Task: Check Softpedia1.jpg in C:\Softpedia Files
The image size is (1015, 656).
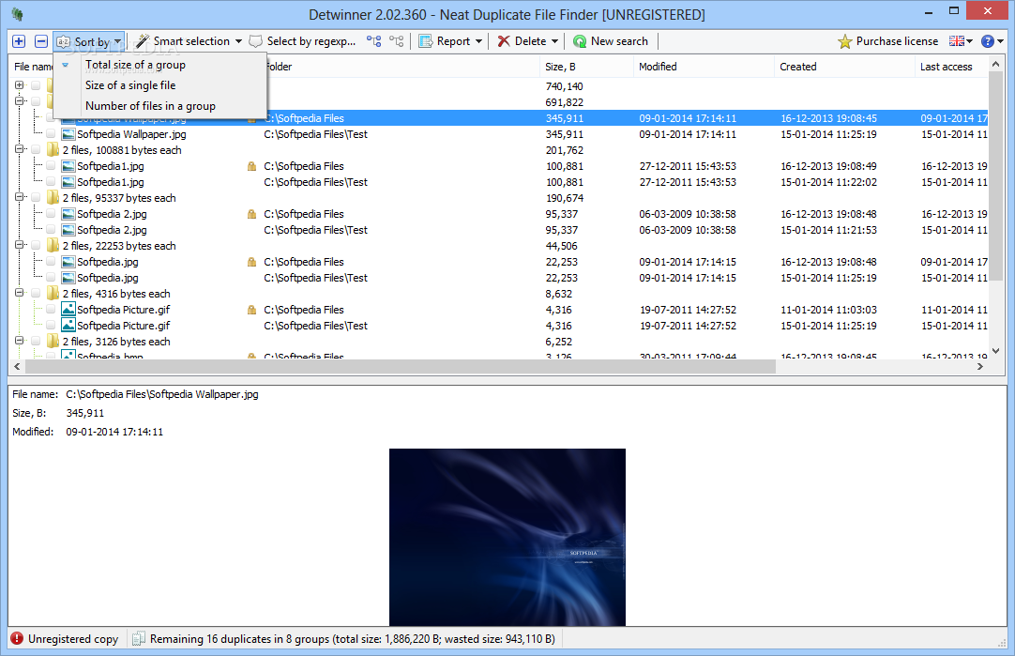Action: pos(51,166)
